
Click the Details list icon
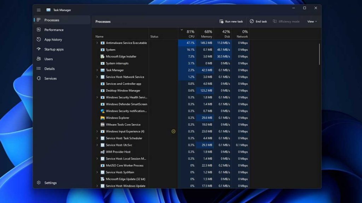(39, 69)
